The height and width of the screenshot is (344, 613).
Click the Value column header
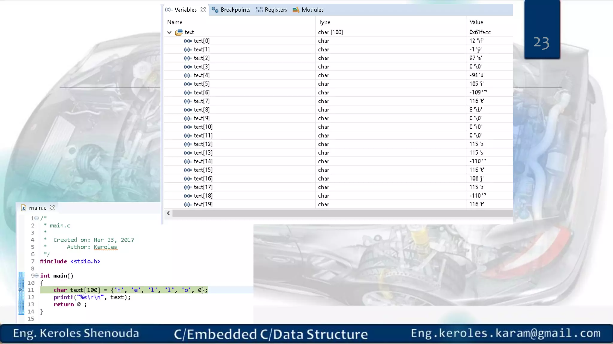point(476,22)
